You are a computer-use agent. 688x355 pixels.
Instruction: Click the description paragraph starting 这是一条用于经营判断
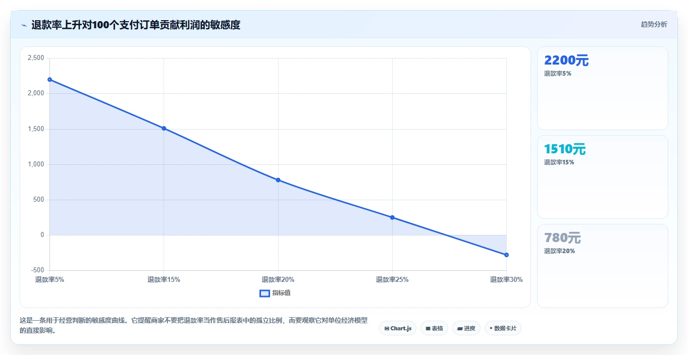click(x=194, y=326)
